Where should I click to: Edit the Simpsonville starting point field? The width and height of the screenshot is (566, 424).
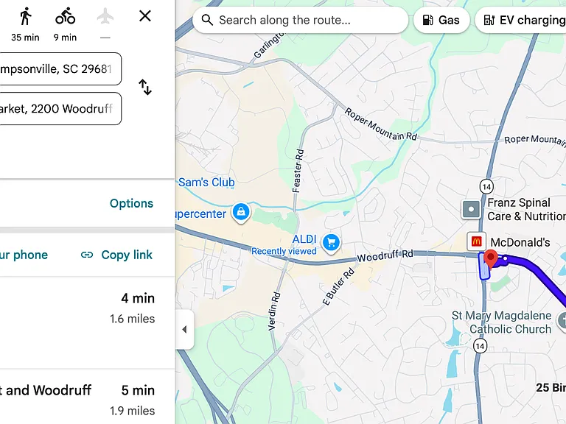[x=60, y=69]
